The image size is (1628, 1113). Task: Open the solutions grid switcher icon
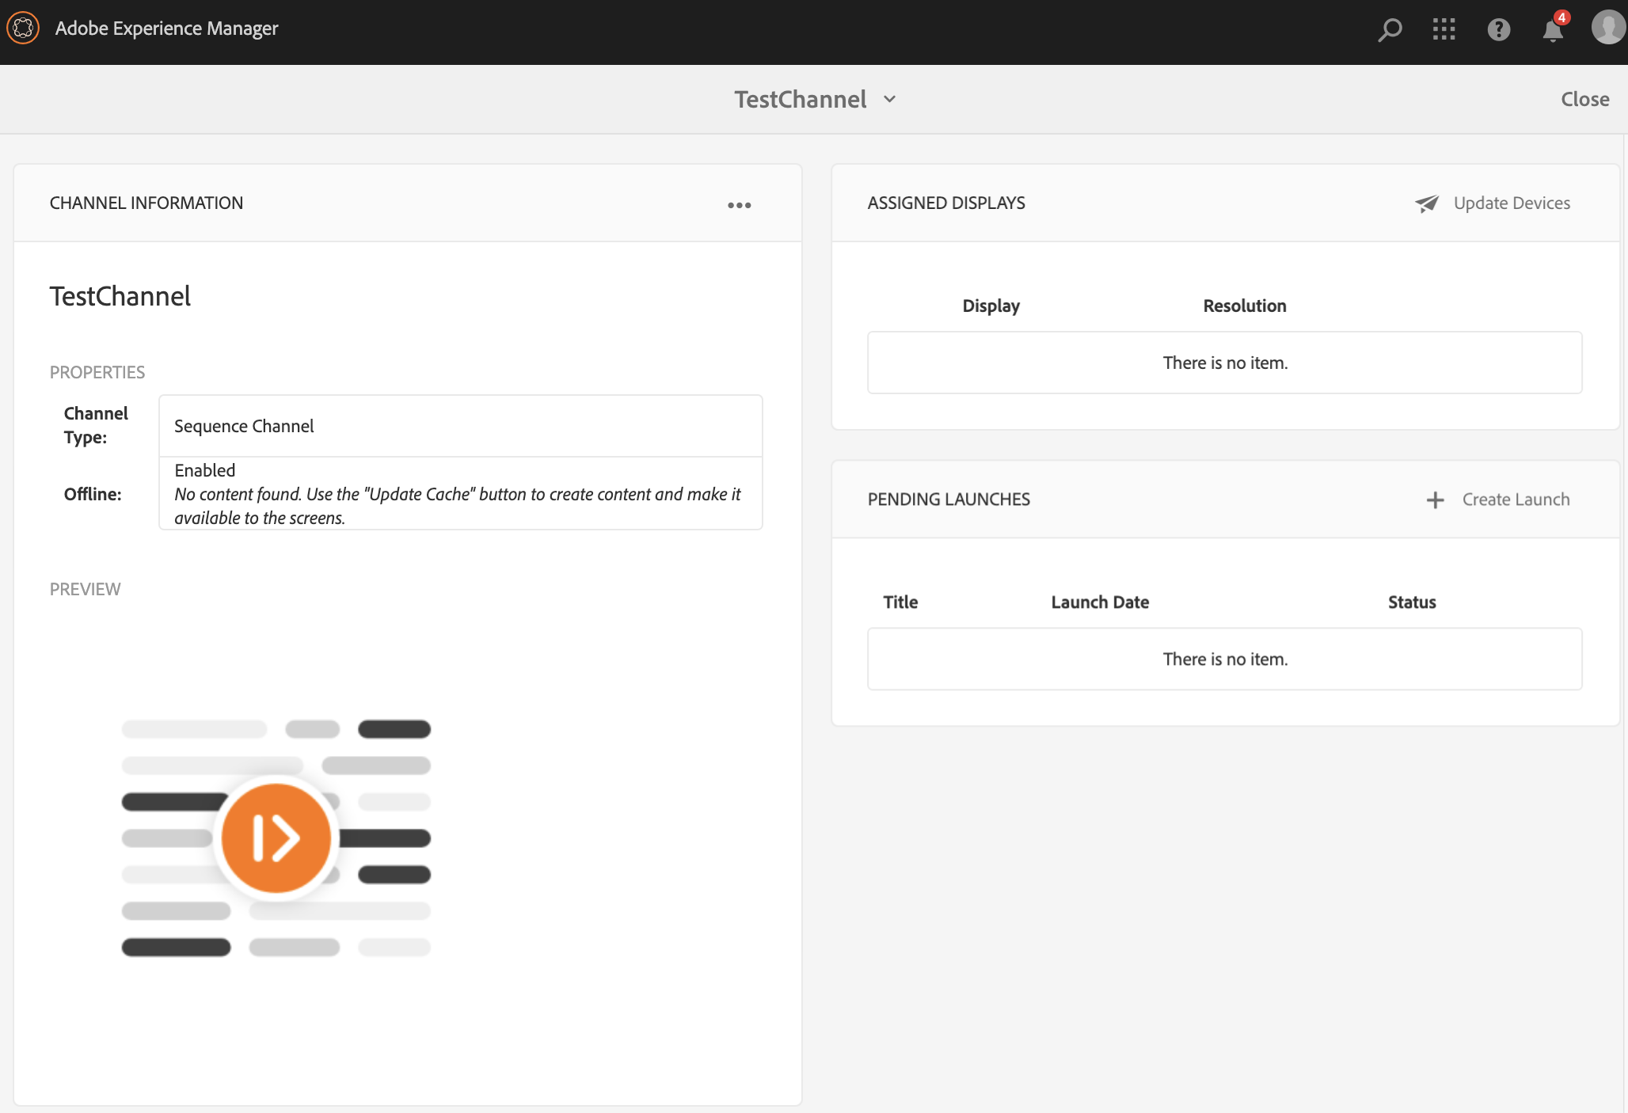(1444, 30)
